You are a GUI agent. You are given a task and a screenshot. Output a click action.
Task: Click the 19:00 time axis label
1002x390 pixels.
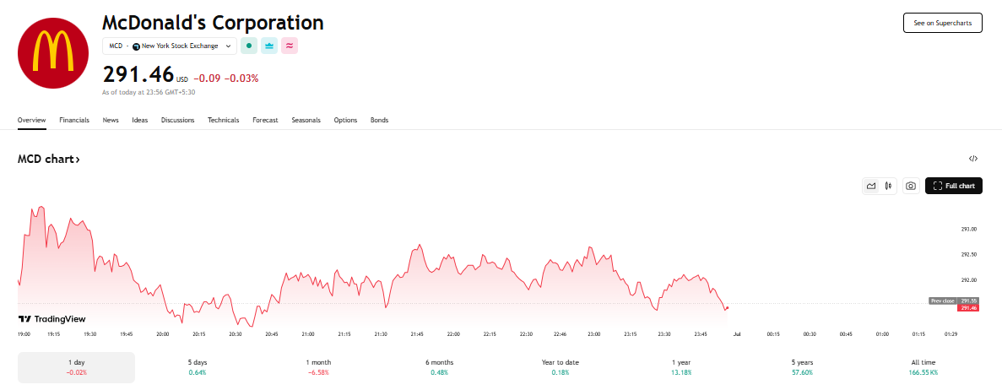24,333
